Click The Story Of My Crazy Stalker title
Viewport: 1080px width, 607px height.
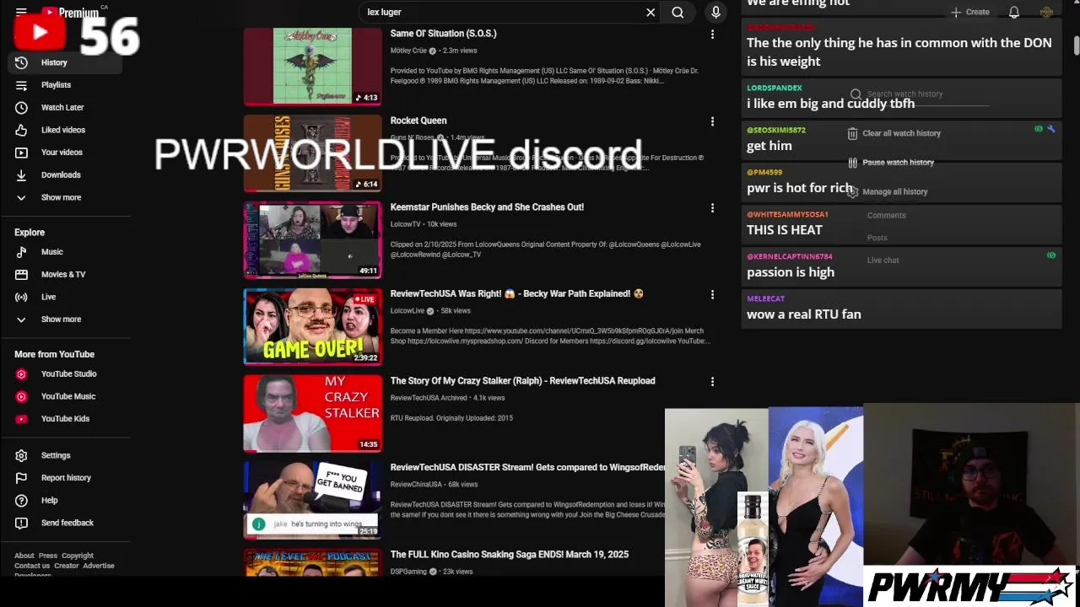(x=523, y=381)
